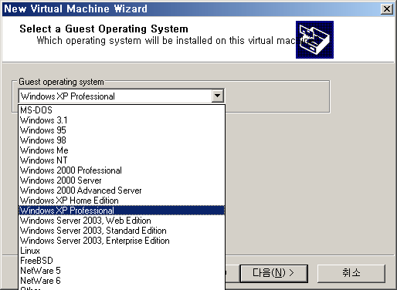Viewport: 397px width, 290px height.
Task: Pick Windows 95 from the list
Action: 121,130
